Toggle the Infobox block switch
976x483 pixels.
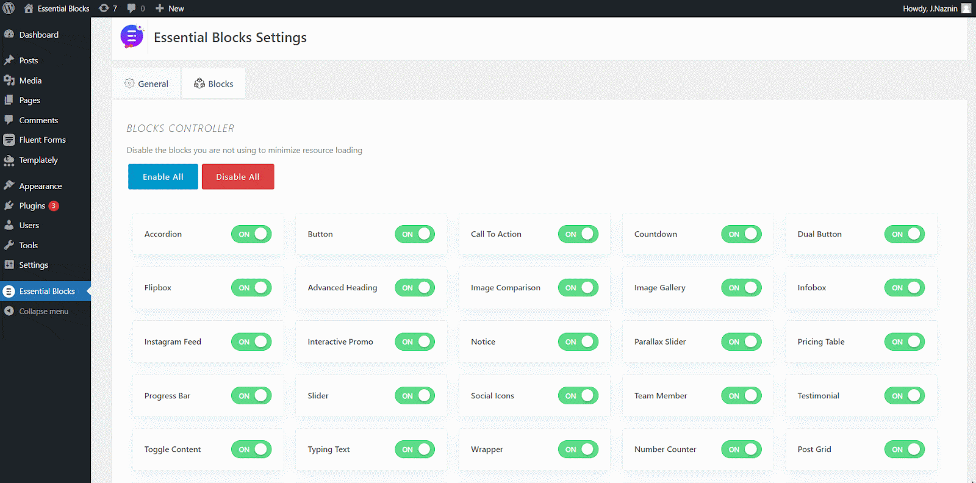point(905,288)
